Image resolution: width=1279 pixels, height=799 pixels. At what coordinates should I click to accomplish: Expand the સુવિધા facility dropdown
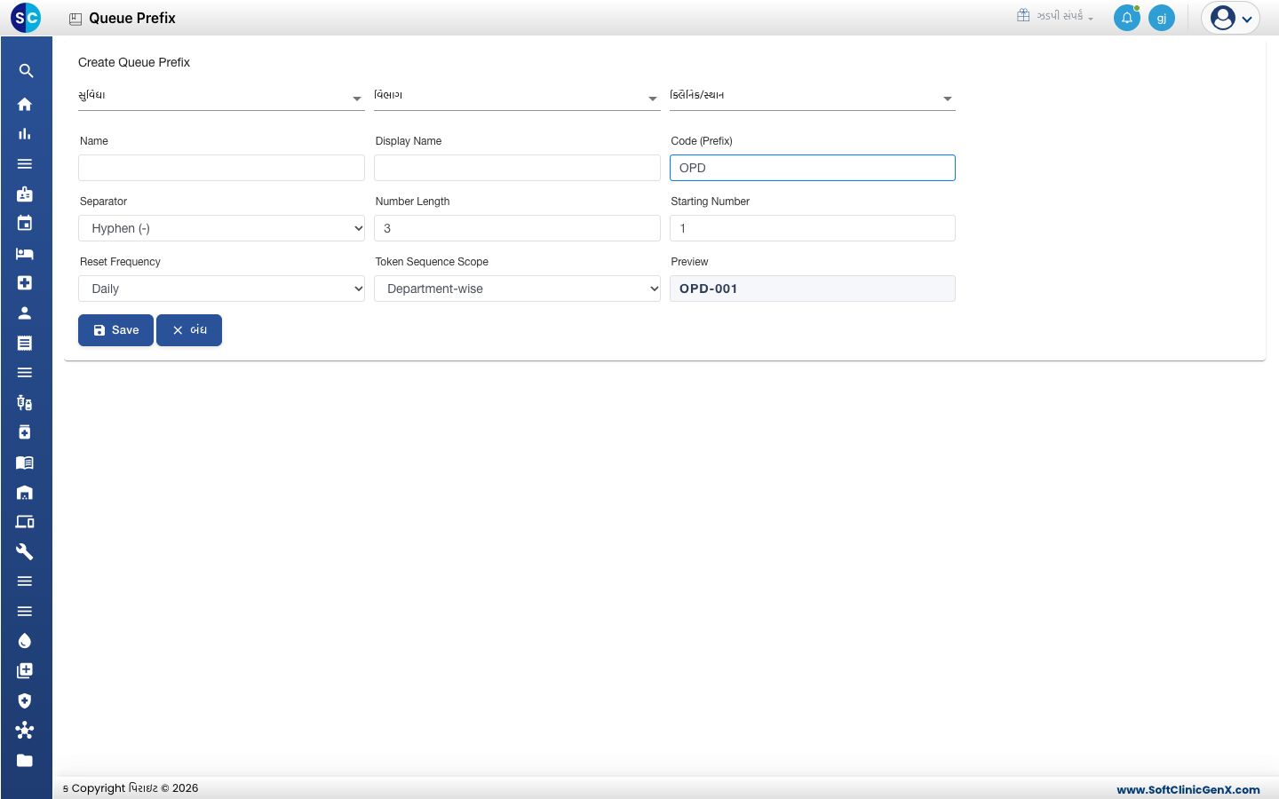(221, 97)
